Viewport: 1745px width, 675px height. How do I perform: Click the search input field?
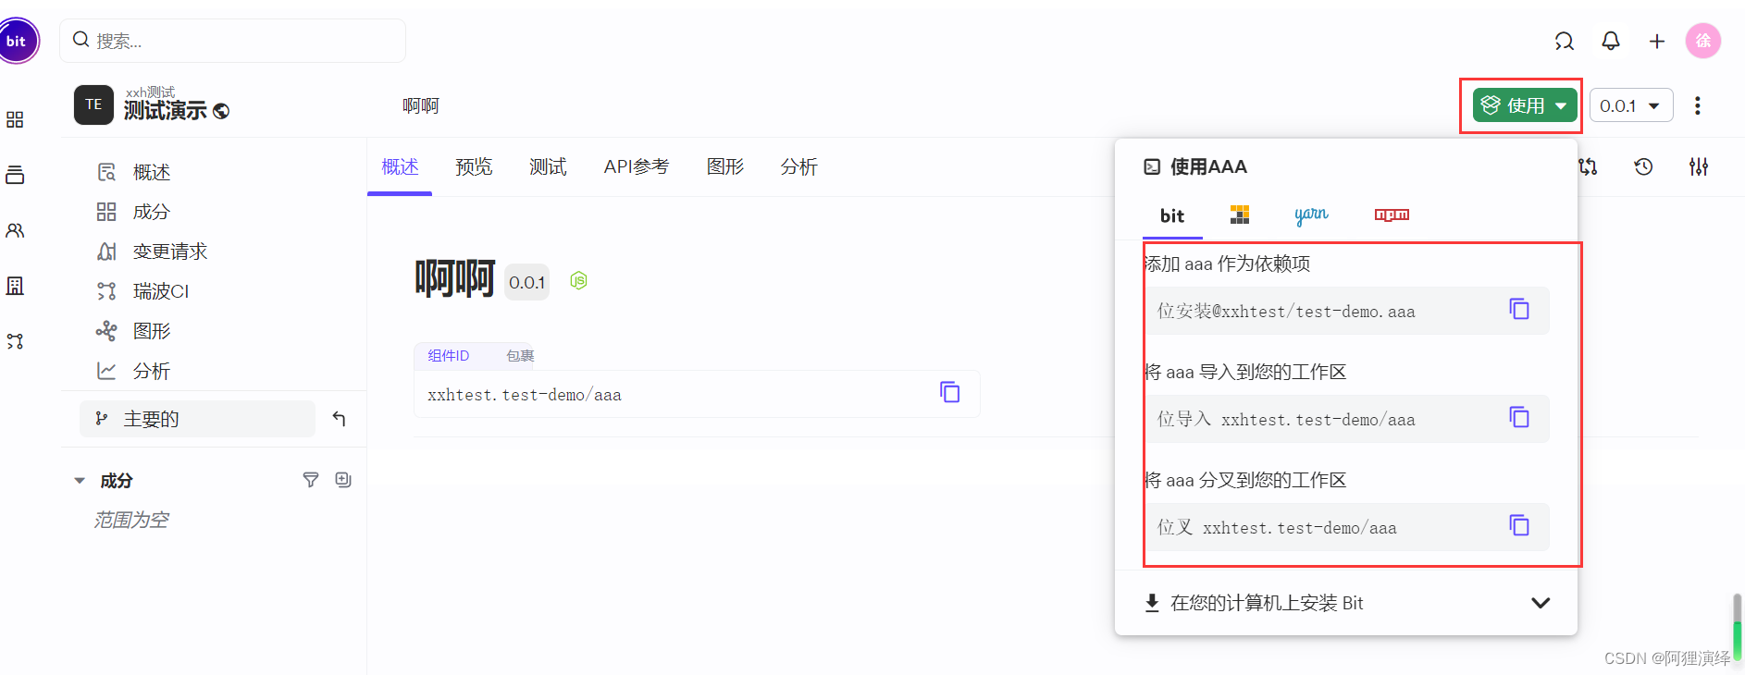point(233,41)
